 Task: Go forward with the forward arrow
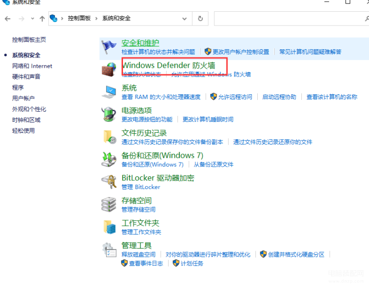[x=21, y=18]
